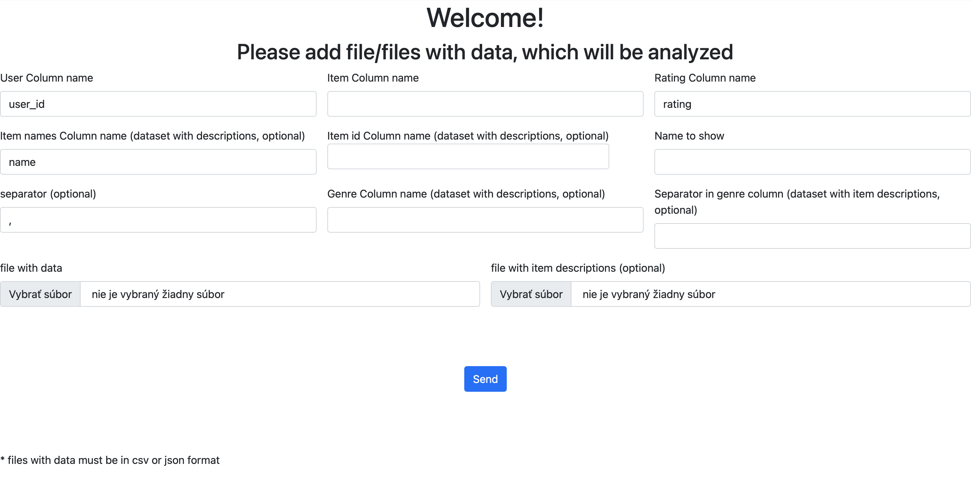Click the Genre Column name input
The height and width of the screenshot is (503, 971).
pos(485,220)
